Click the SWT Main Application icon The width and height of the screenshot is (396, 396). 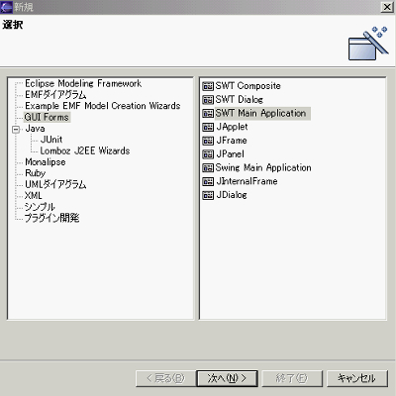click(x=208, y=114)
